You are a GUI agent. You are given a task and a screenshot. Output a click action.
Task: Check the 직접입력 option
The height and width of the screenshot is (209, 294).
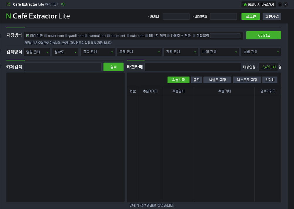[194, 35]
